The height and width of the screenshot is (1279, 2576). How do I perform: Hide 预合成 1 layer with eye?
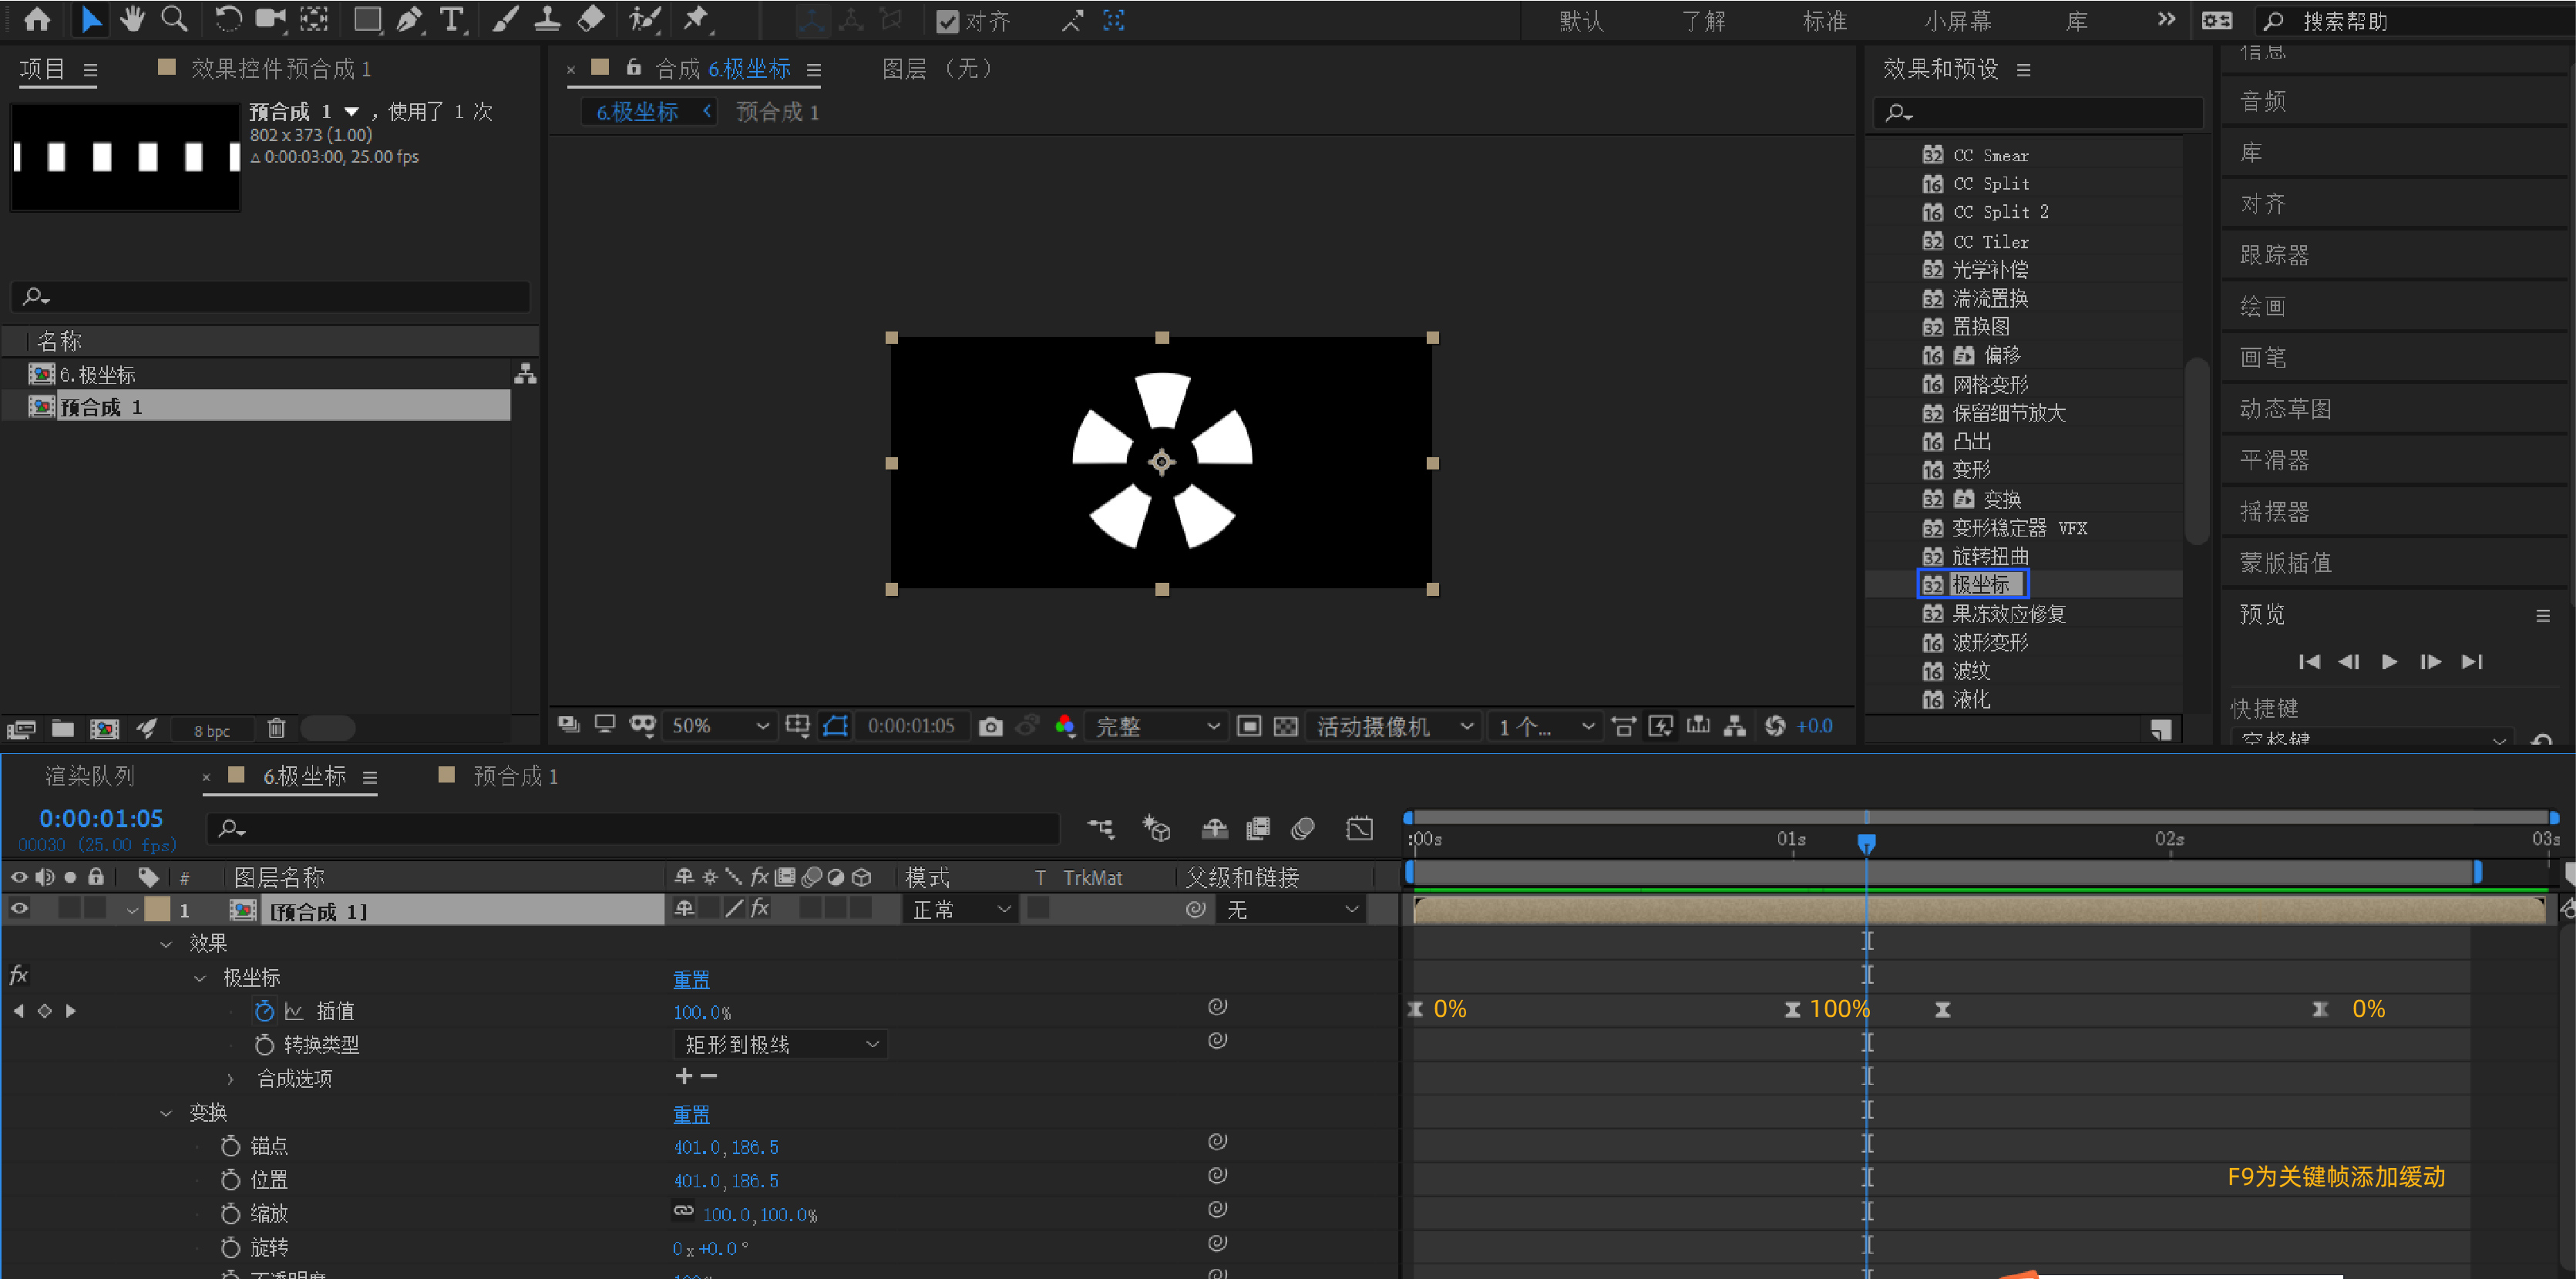click(19, 908)
